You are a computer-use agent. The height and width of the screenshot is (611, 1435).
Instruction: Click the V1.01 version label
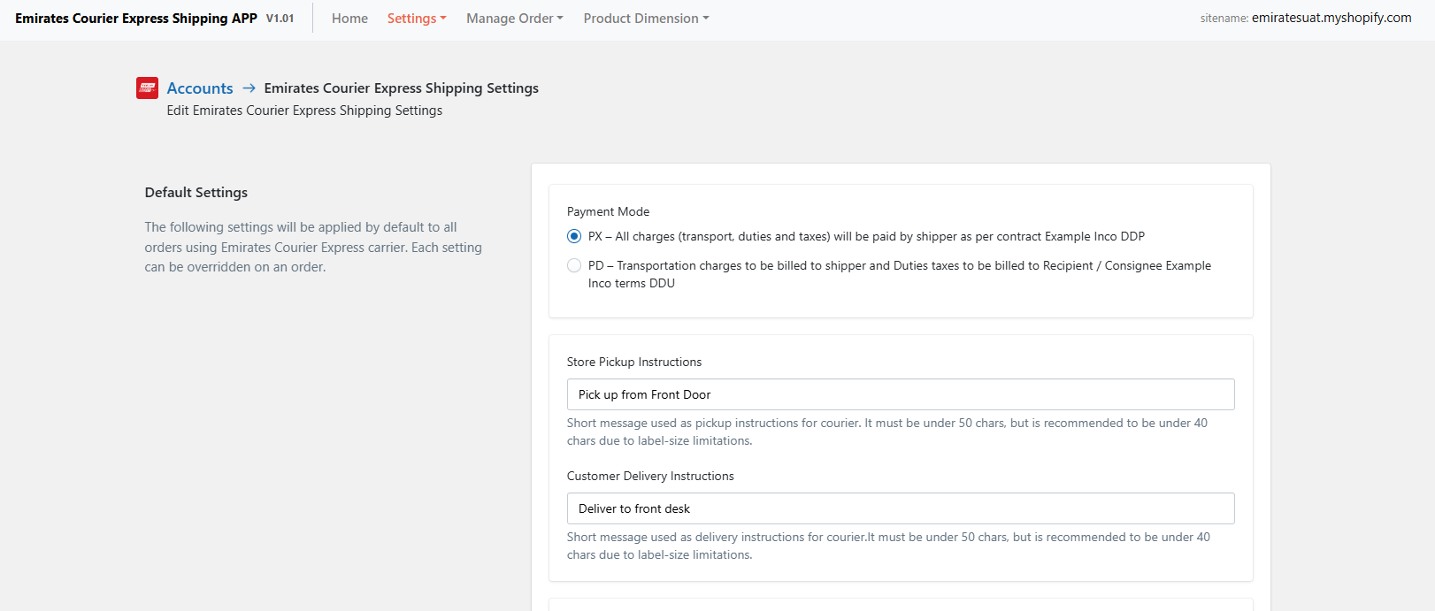pyautogui.click(x=280, y=19)
